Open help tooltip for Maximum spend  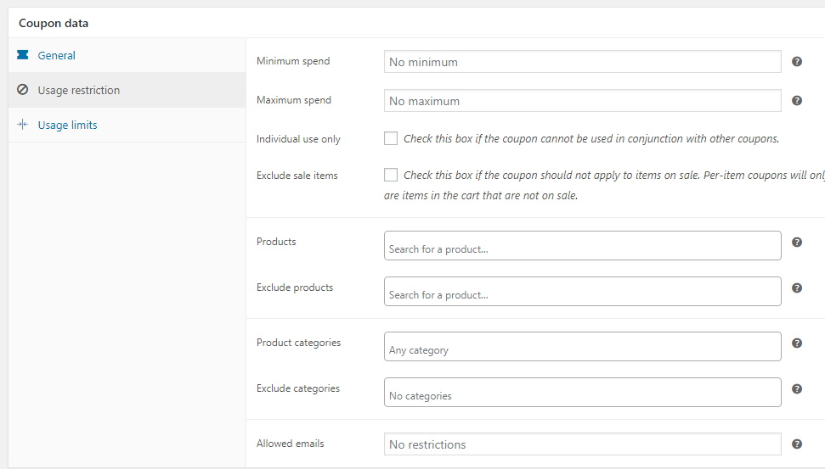[x=797, y=100]
